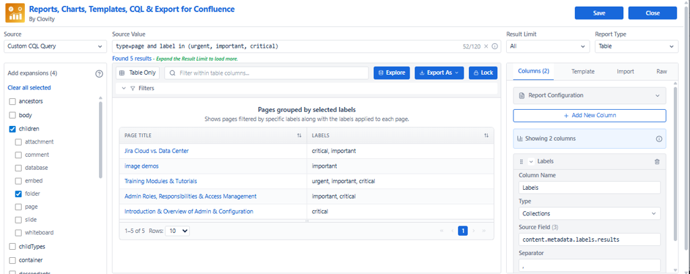Check the container expansion checkbox
The image size is (690, 274).
coord(12,260)
